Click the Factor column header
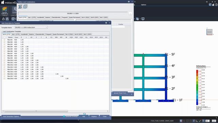This screenshot has width=218, height=123. [121, 24]
